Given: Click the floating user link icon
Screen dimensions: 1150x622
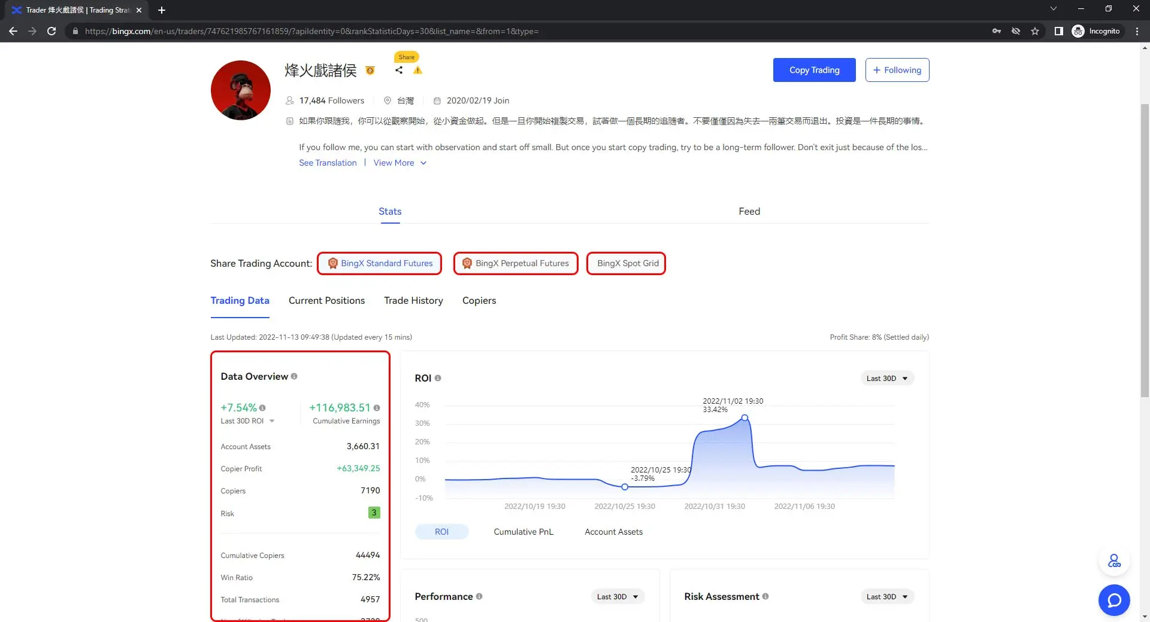Looking at the screenshot, I should (1114, 561).
